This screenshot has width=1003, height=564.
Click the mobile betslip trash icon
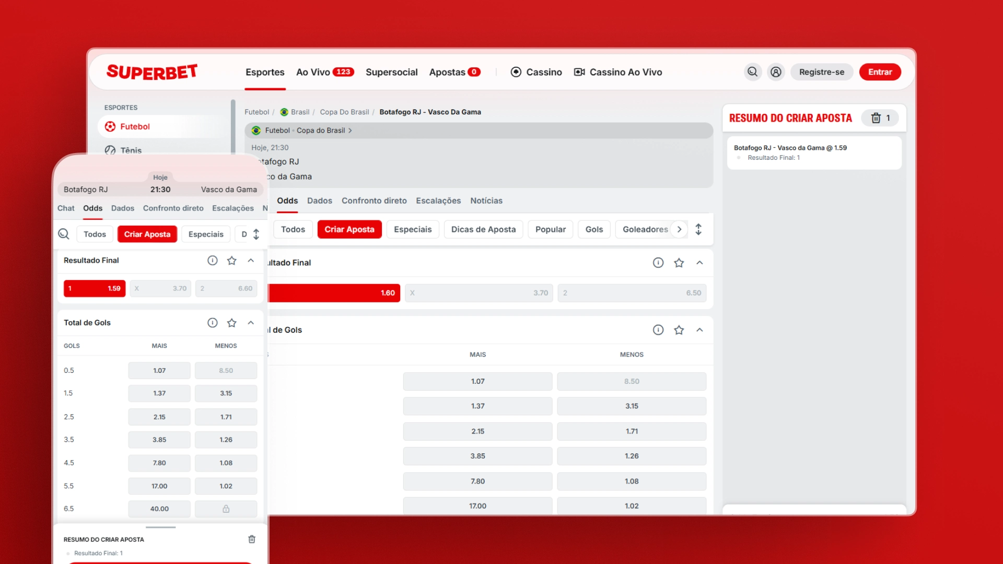coord(252,539)
